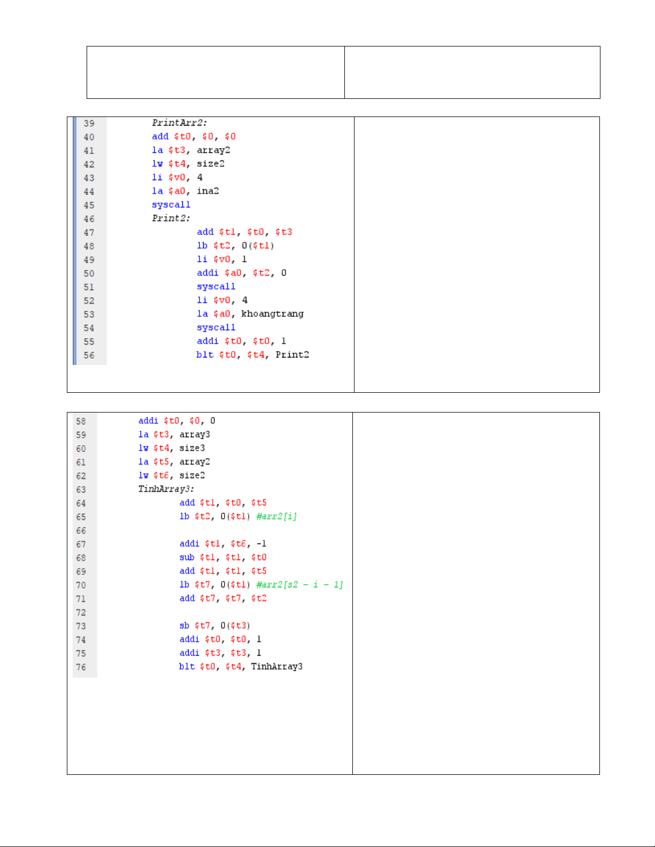Click the Print2 label on line 46
Image resolution: width=655 pixels, height=847 pixels.
pos(171,218)
